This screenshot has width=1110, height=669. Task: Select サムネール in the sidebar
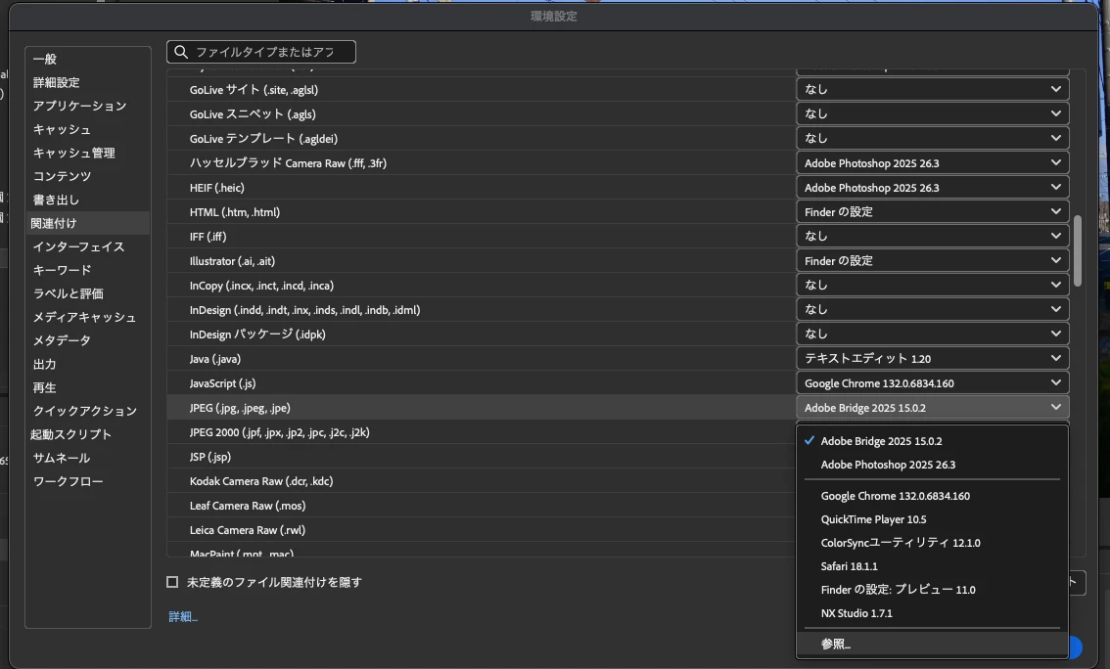click(x=62, y=458)
